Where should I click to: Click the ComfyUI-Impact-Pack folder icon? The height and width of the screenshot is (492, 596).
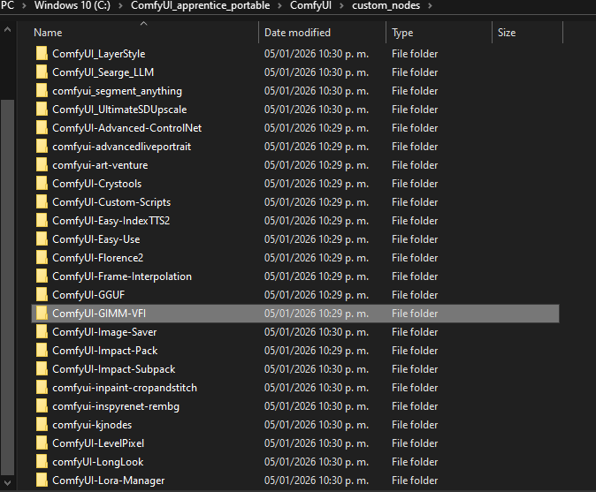(x=42, y=351)
